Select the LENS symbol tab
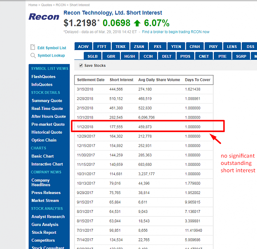This screenshot has height=249, width=257. (232, 46)
